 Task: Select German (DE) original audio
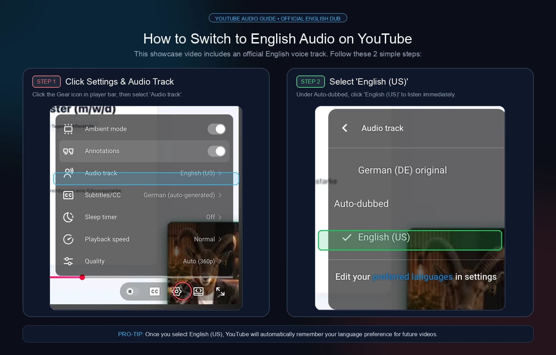tap(402, 170)
